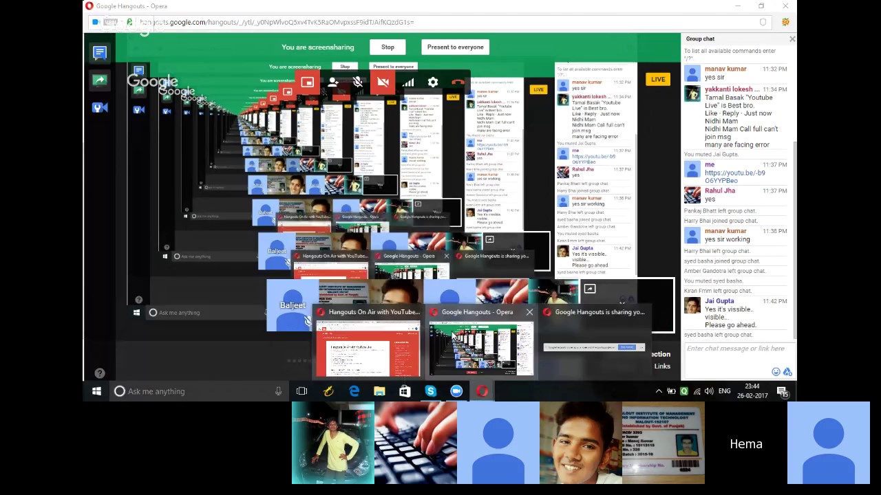Select the Hangouts On Air with YouTube preview
The width and height of the screenshot is (881, 495).
point(368,341)
